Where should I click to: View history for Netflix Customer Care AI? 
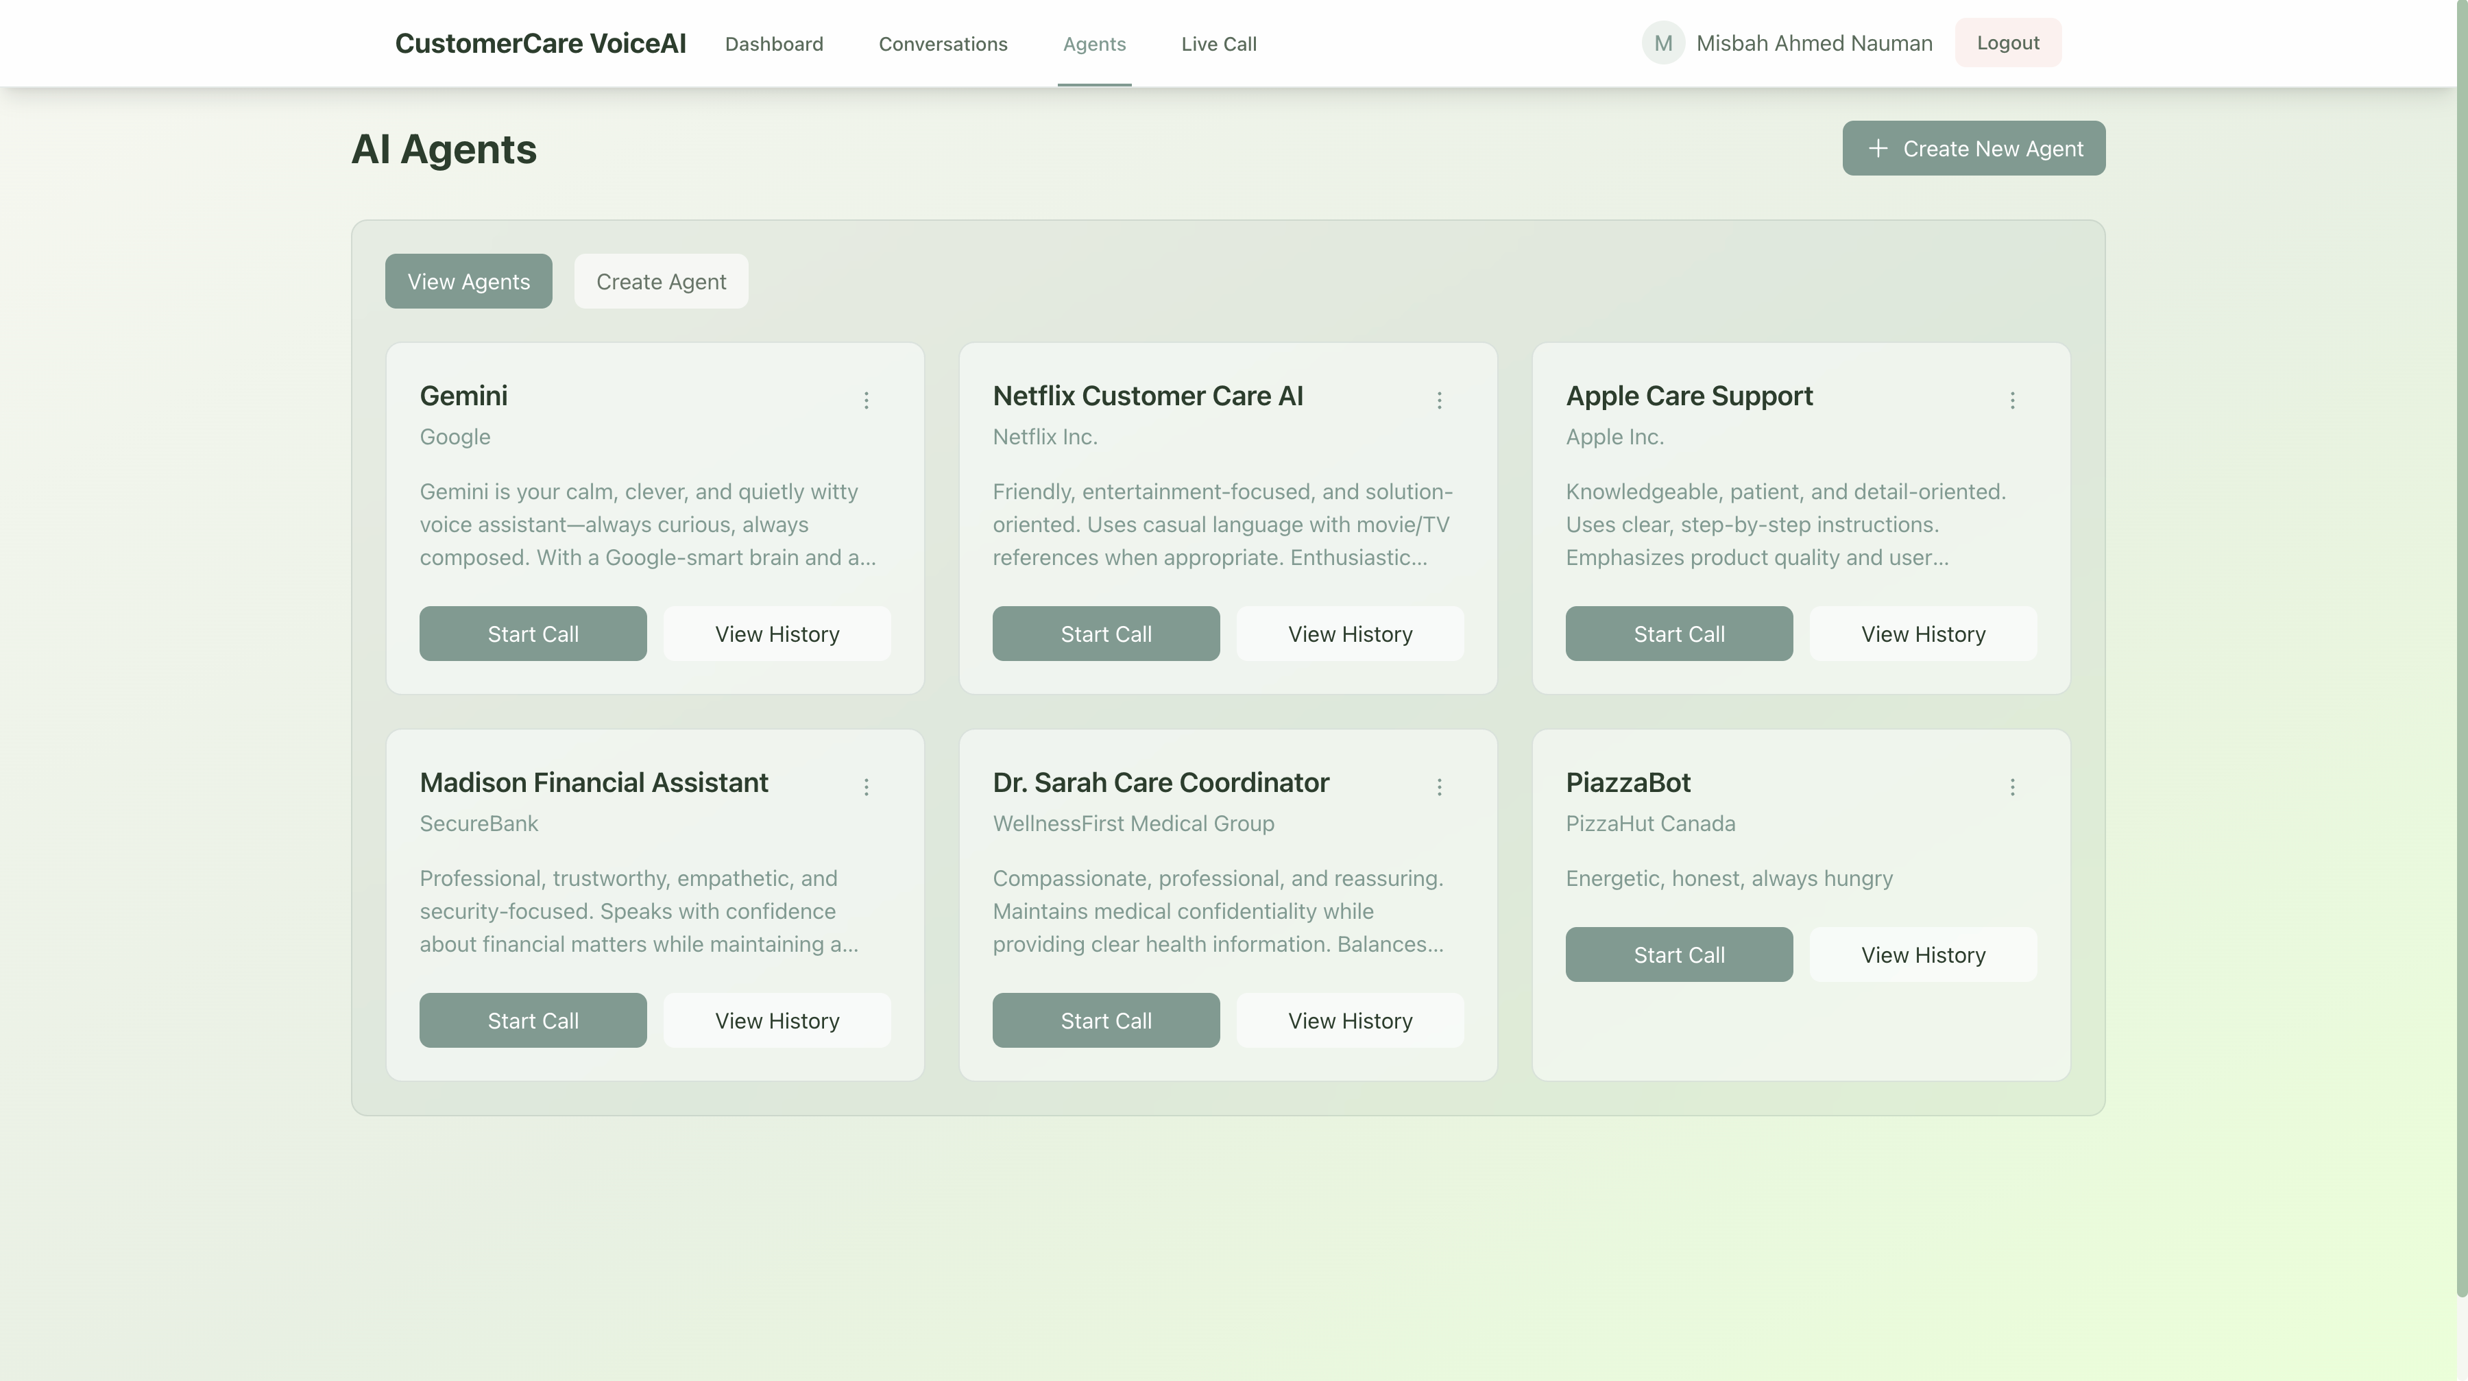tap(1350, 634)
